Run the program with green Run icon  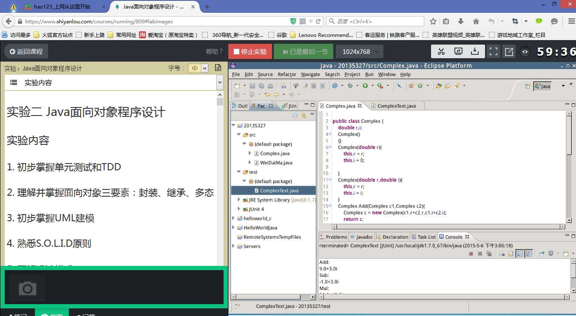[x=365, y=85]
